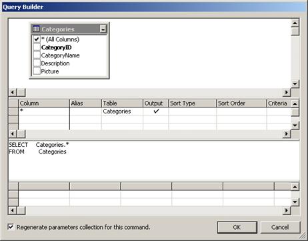
Task: Click the Sort Type cell for * row
Action: [193, 111]
